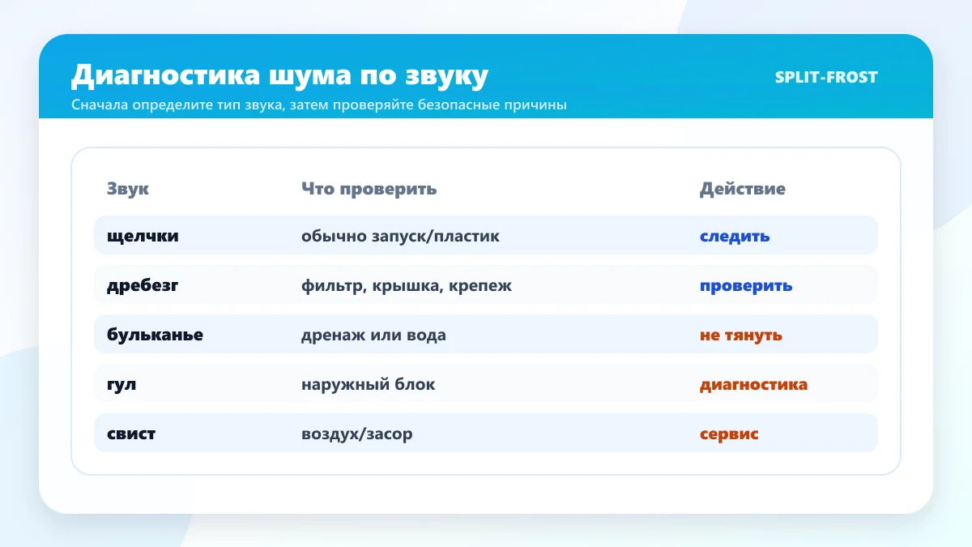This screenshot has width=972, height=547.
Task: Click "фильтр, крышка, крепеж" cell
Action: pos(407,285)
